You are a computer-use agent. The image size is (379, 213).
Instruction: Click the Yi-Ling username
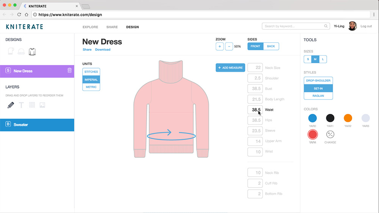(x=339, y=26)
